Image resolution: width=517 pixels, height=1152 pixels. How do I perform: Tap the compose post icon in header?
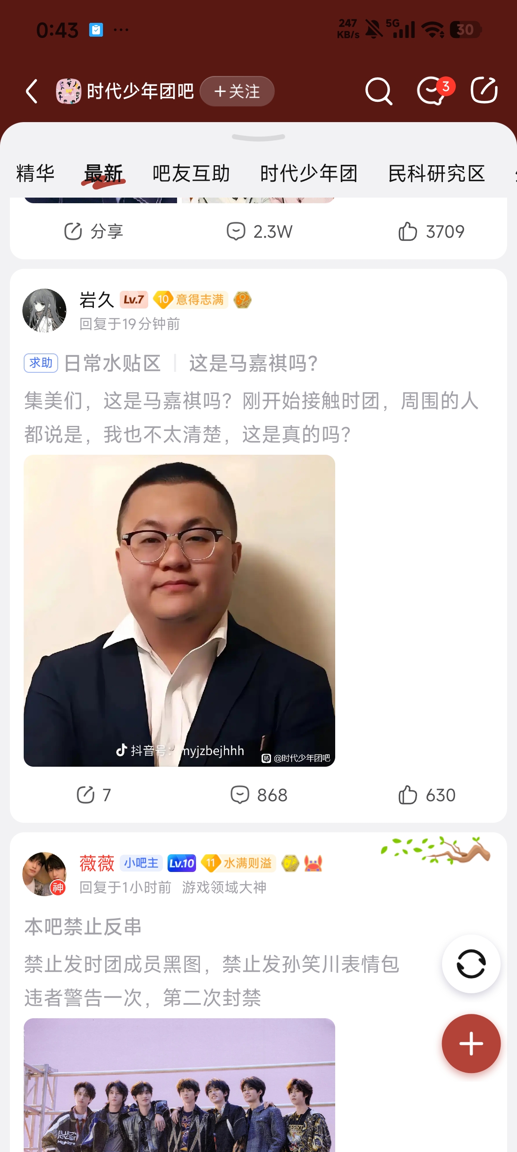[x=484, y=90]
